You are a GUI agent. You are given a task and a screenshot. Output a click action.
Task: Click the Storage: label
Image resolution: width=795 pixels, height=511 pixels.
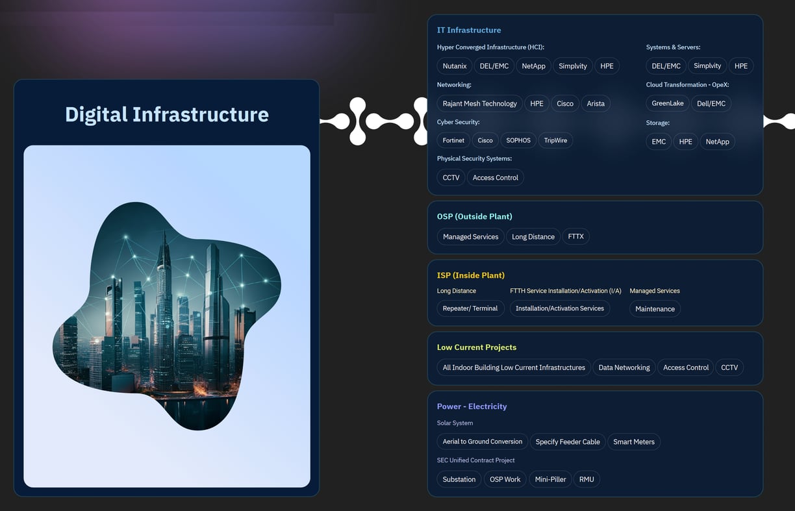point(658,123)
